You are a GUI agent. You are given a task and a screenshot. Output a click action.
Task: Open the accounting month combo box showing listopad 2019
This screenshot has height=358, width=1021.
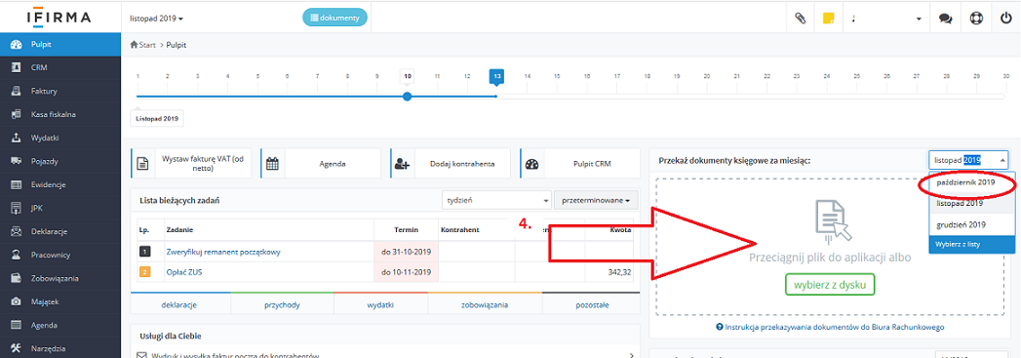(x=969, y=159)
